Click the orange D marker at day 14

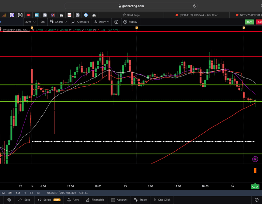(32, 28)
